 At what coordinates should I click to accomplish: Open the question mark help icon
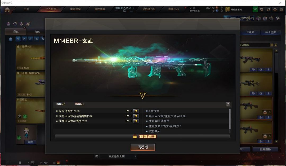coord(228,104)
